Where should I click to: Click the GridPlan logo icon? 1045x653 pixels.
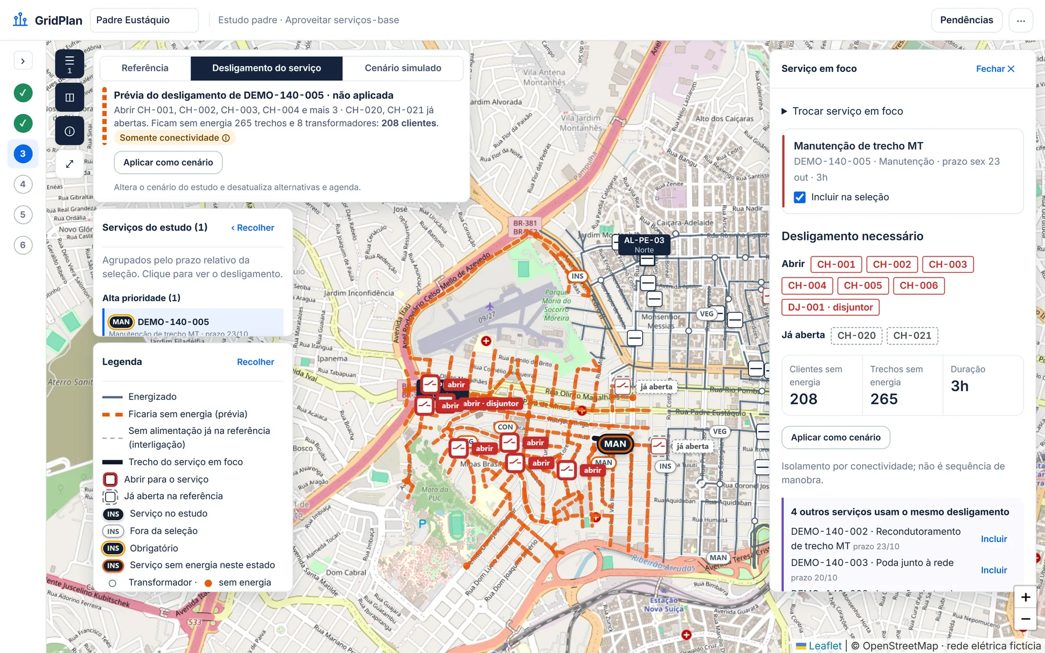20,20
